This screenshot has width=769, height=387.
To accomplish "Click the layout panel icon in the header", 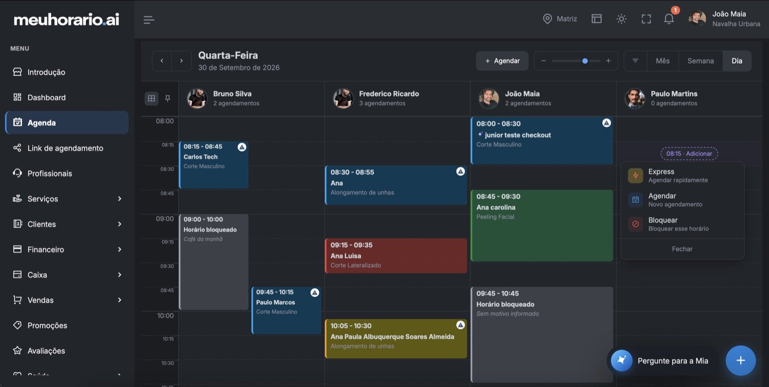I will [596, 19].
